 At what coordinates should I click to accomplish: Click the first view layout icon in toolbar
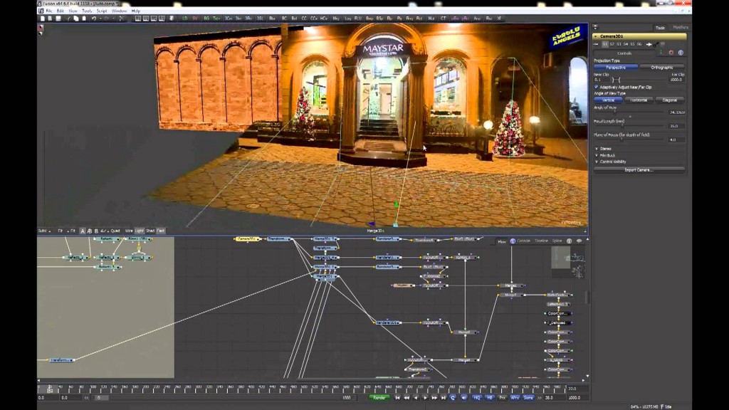[x=138, y=19]
